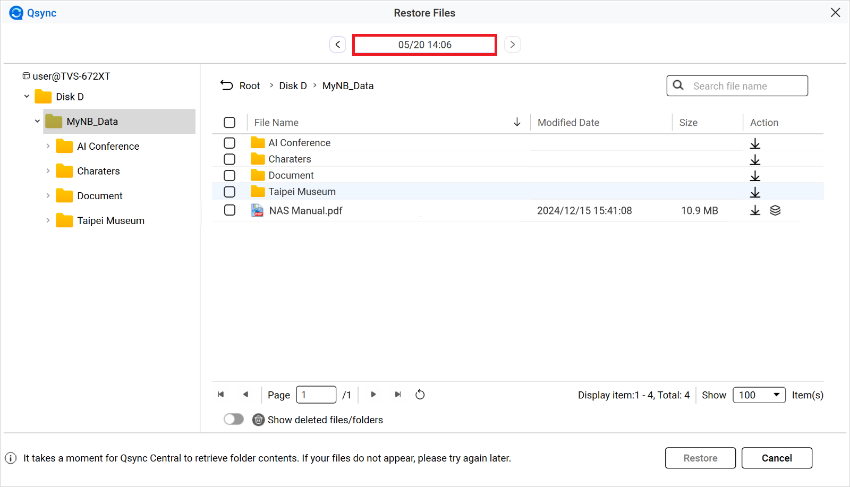Toggle Show deleted files/folders switch
Viewport: 850px width, 487px height.
point(234,420)
